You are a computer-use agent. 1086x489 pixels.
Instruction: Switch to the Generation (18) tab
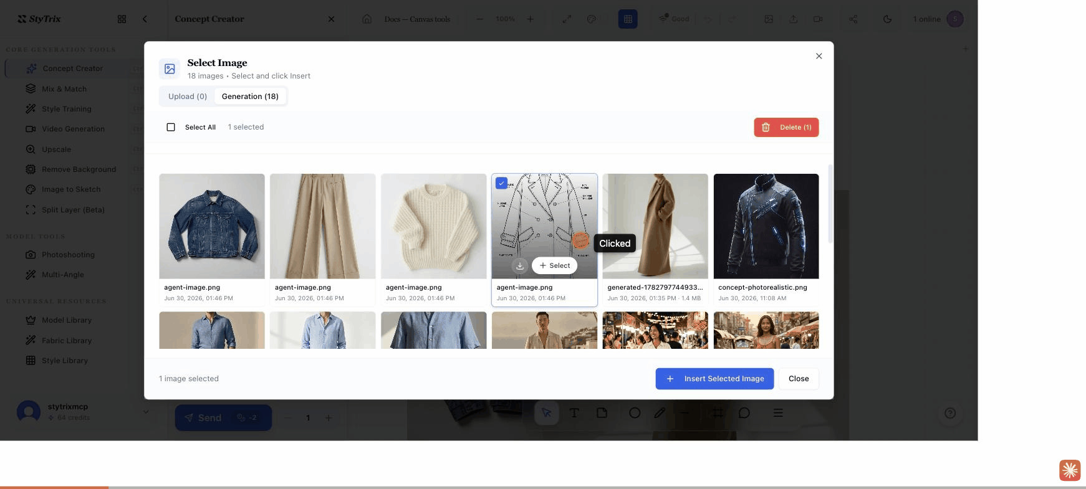[x=250, y=96]
